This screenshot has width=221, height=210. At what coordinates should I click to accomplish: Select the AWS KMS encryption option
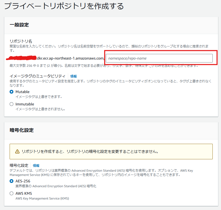(11, 193)
